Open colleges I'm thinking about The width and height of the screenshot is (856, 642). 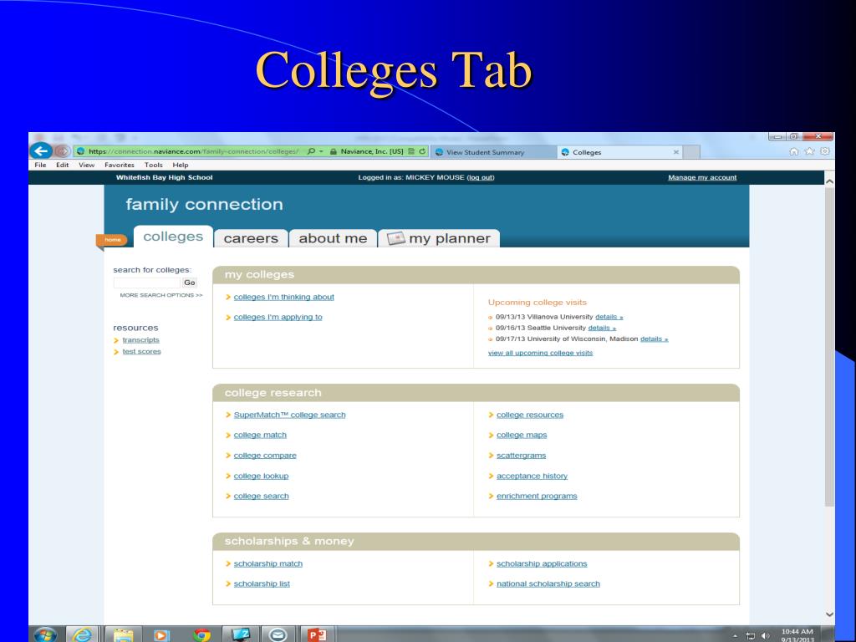tap(284, 297)
